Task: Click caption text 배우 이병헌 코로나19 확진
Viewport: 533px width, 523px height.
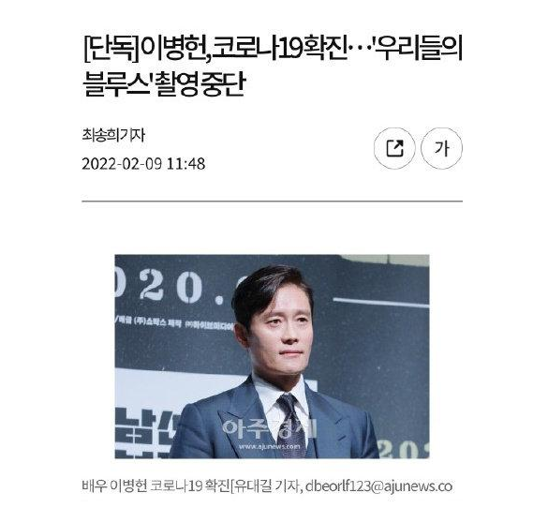Action: point(156,486)
